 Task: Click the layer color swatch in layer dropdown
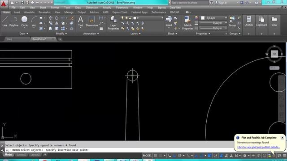[x=135, y=18]
